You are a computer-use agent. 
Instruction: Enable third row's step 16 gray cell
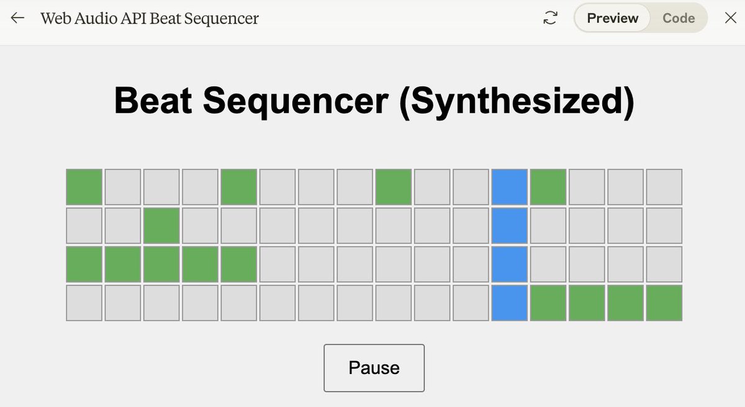[664, 264]
